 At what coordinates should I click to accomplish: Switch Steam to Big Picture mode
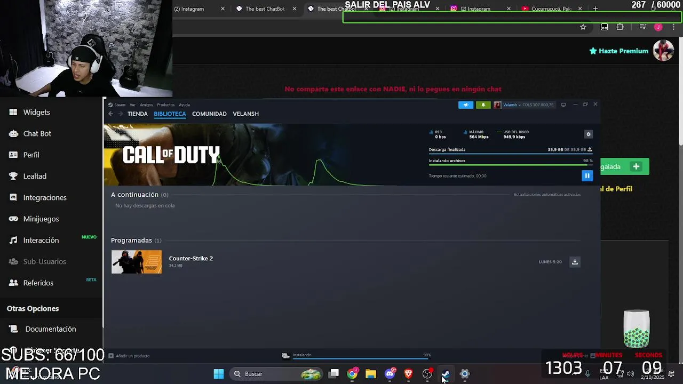point(563,105)
